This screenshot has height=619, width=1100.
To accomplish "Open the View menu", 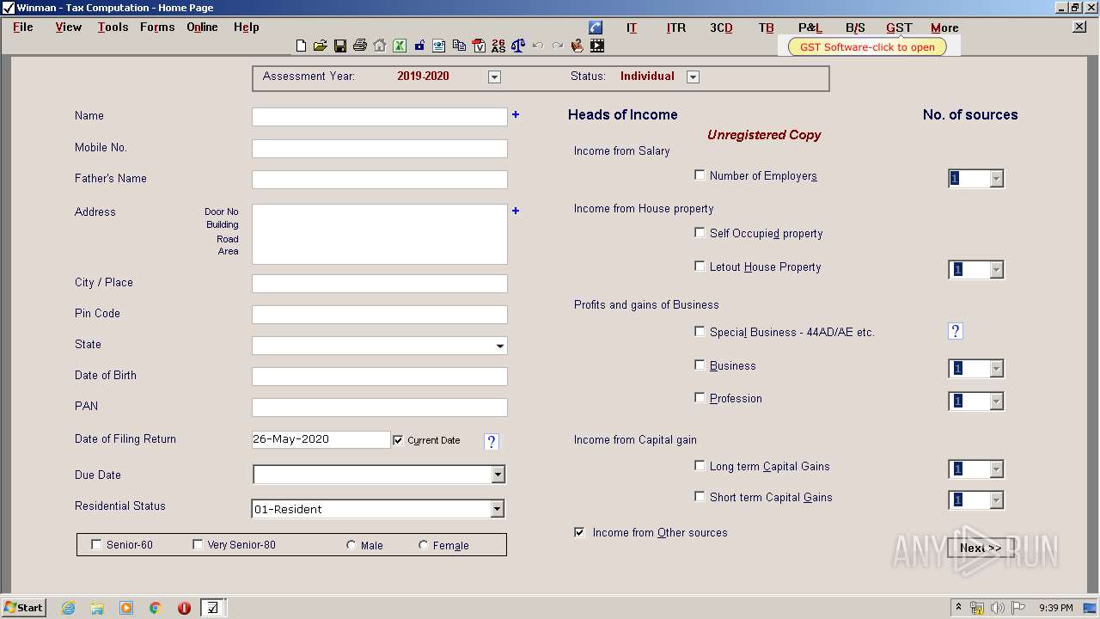I will click(x=69, y=27).
